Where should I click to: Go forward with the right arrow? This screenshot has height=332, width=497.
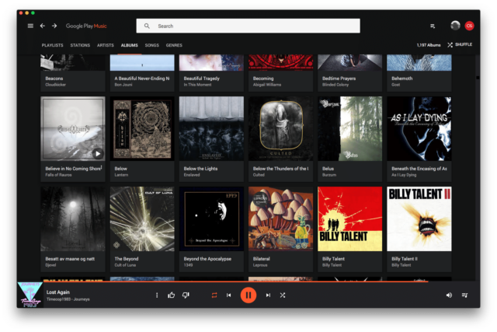(x=54, y=26)
